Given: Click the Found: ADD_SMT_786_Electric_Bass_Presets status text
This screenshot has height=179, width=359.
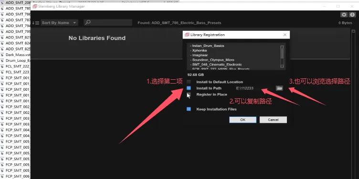Looking at the screenshot, I should 179,23.
